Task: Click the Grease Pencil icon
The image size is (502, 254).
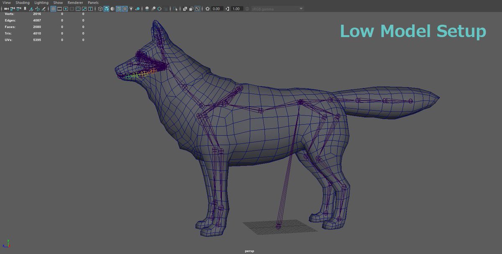Action: [44, 9]
